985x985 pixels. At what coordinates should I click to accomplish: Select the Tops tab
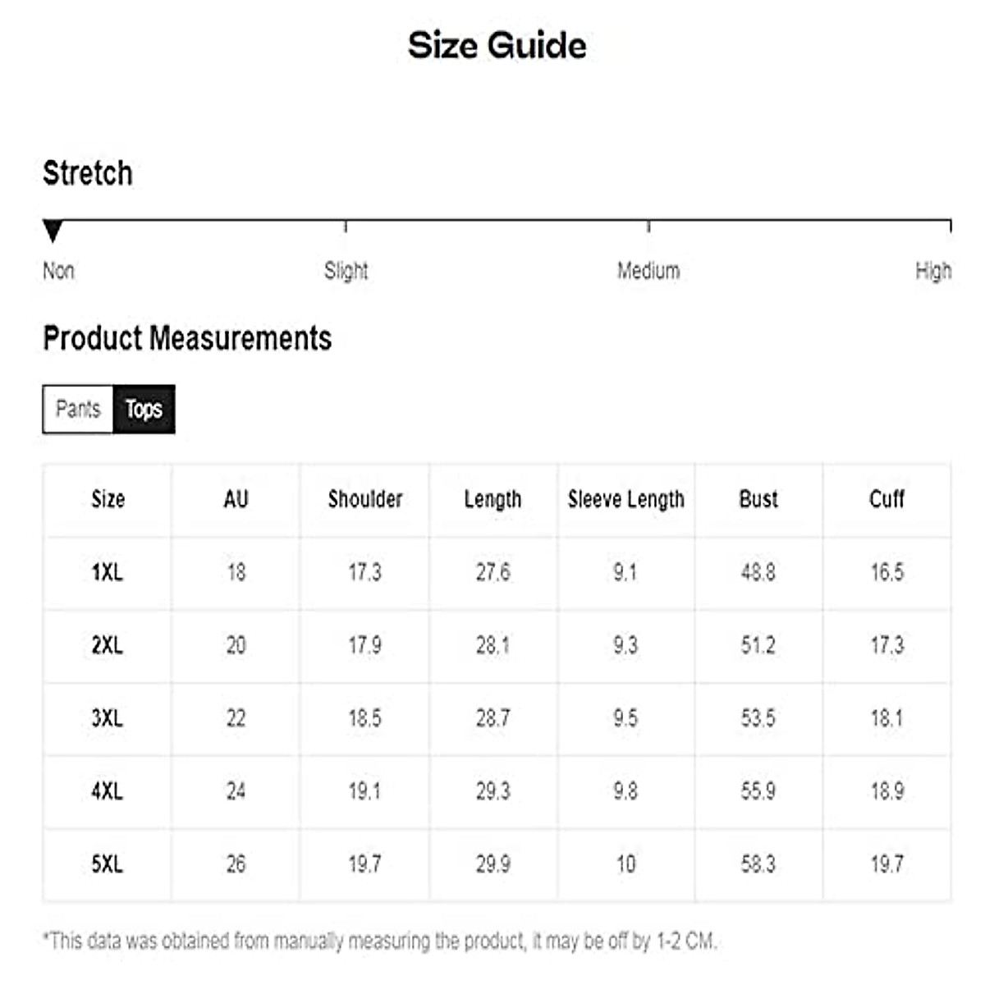pos(144,409)
